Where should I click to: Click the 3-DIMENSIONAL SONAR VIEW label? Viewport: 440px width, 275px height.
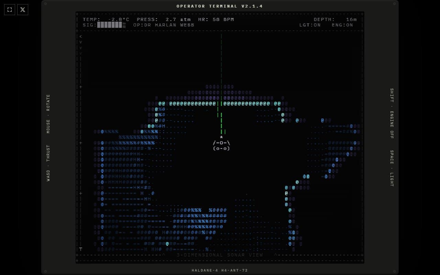point(220,255)
